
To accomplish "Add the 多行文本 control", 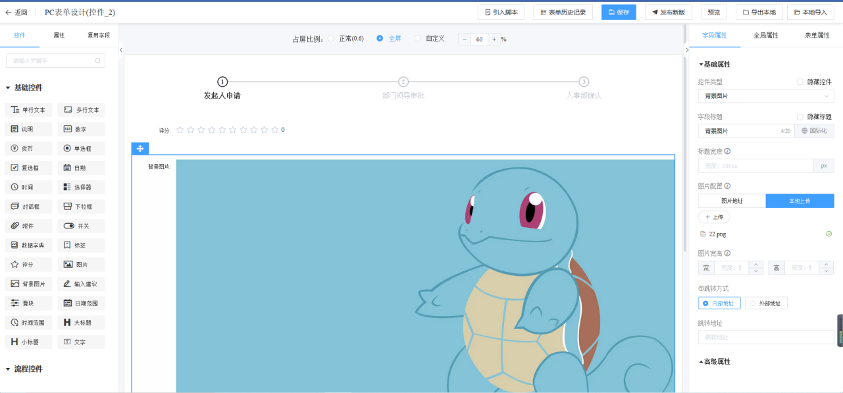I will 81,110.
